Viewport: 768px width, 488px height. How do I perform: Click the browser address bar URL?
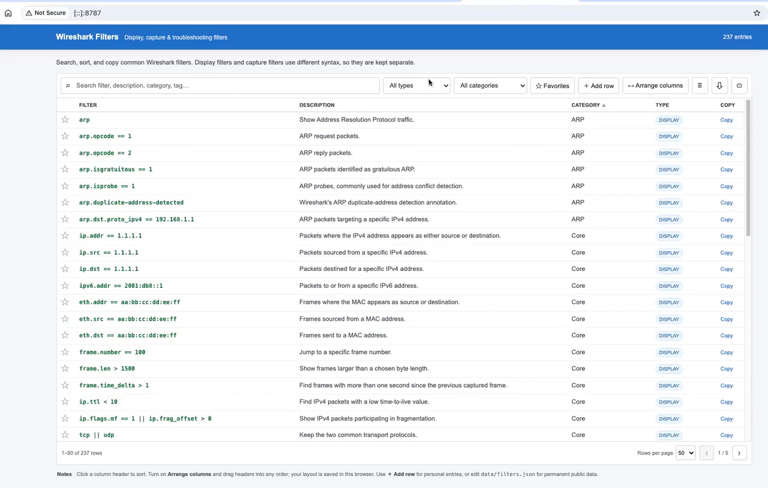(x=88, y=13)
